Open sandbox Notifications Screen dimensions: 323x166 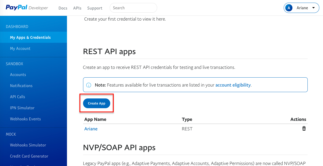(x=21, y=86)
